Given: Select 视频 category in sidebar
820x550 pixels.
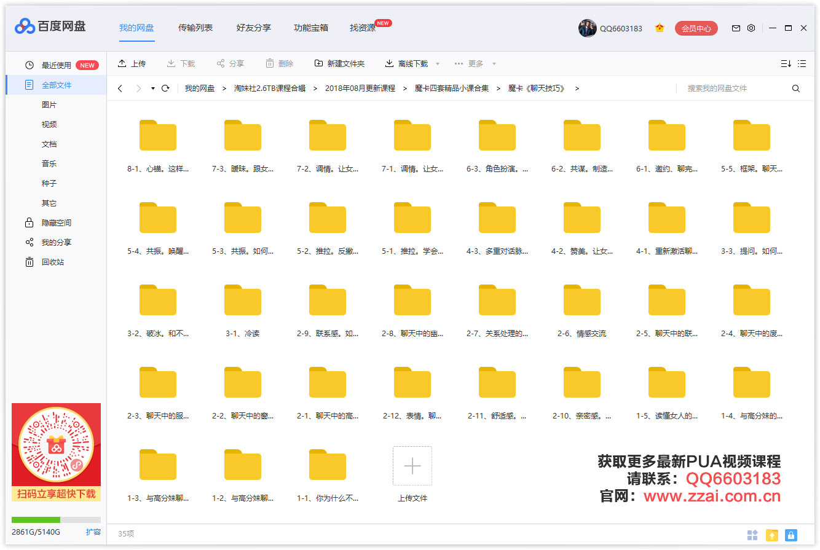Looking at the screenshot, I should (49, 124).
